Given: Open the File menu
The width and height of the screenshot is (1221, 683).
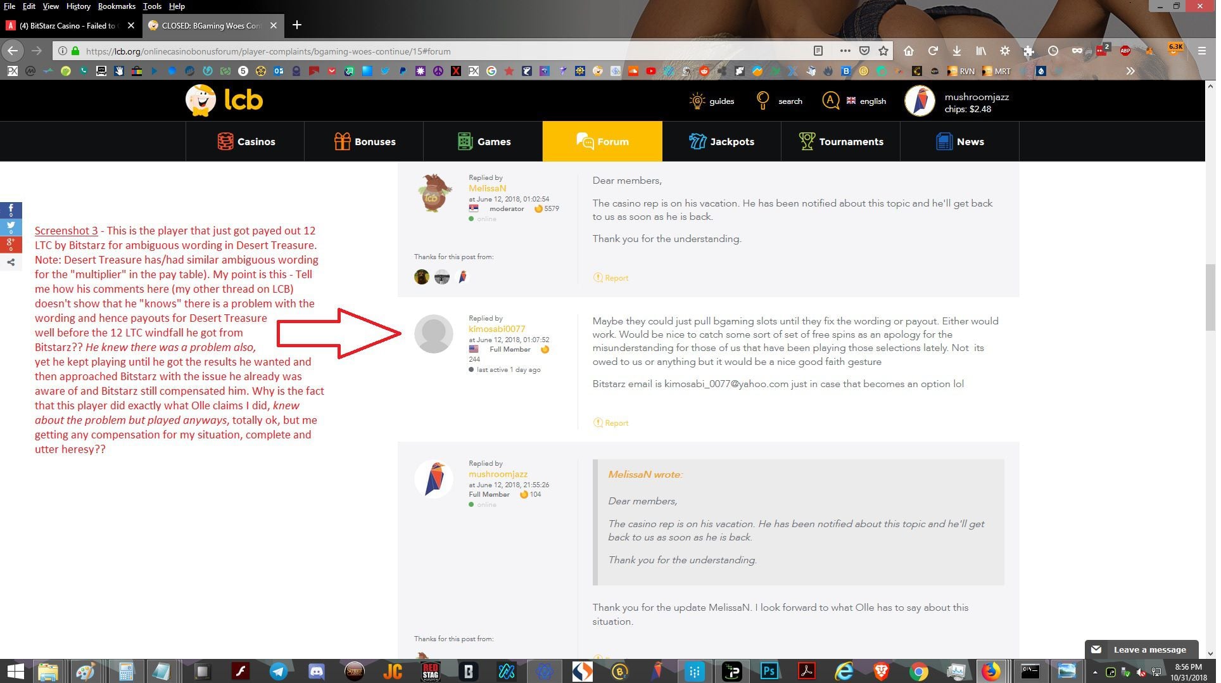Looking at the screenshot, I should click(9, 6).
